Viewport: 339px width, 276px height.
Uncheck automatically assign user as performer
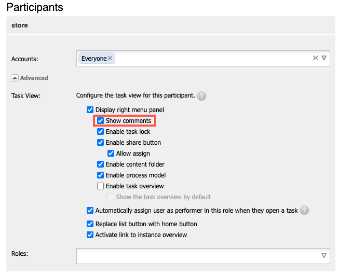pyautogui.click(x=90, y=211)
